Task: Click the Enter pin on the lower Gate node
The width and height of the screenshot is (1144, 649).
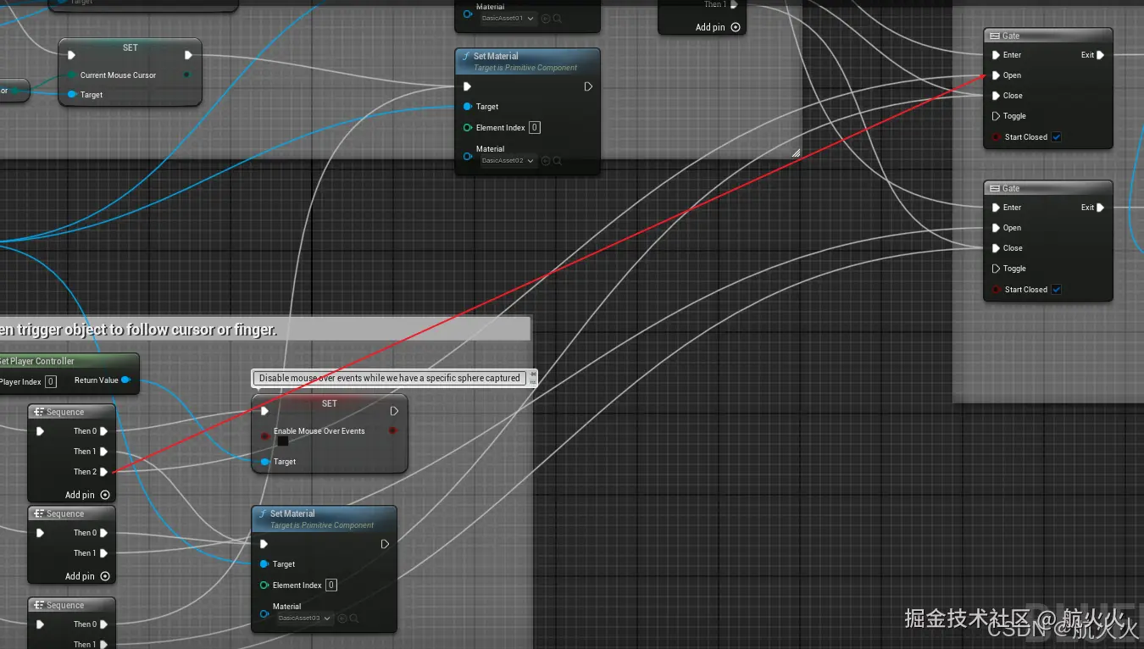Action: tap(996, 208)
